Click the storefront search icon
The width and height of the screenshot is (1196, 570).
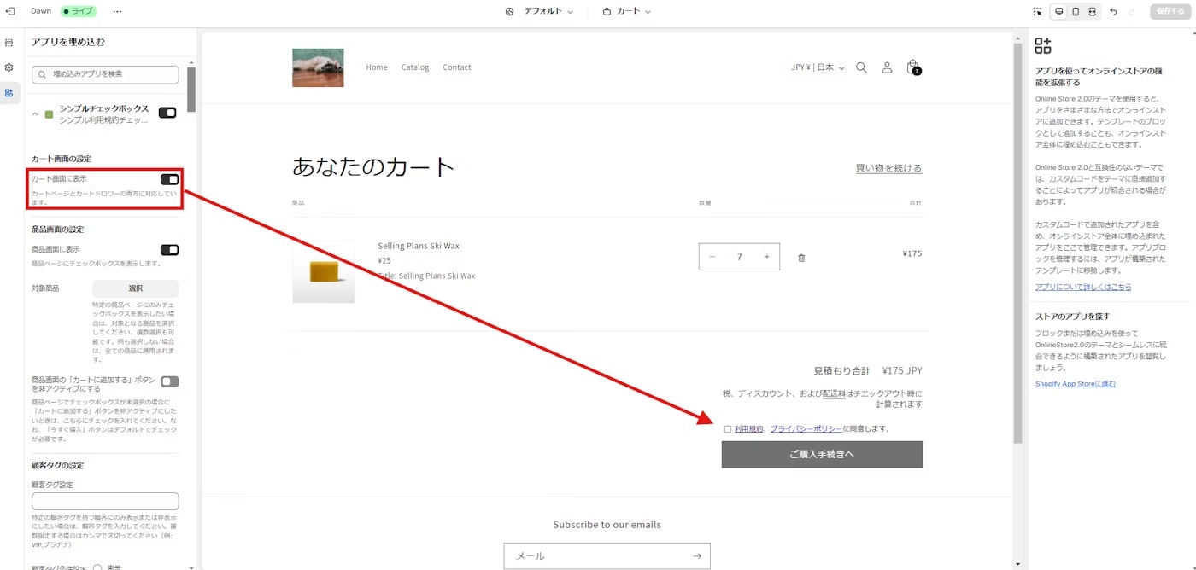click(861, 67)
